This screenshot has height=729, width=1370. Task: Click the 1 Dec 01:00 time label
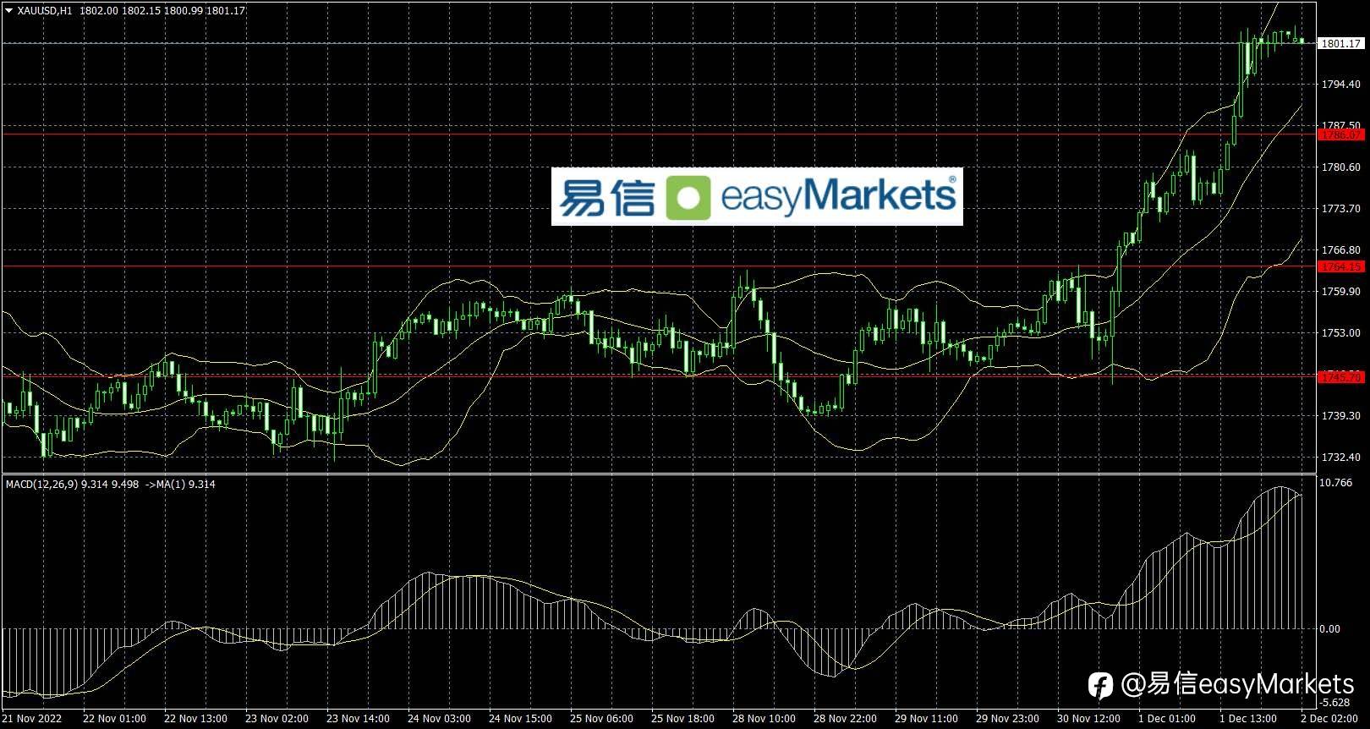click(1167, 719)
